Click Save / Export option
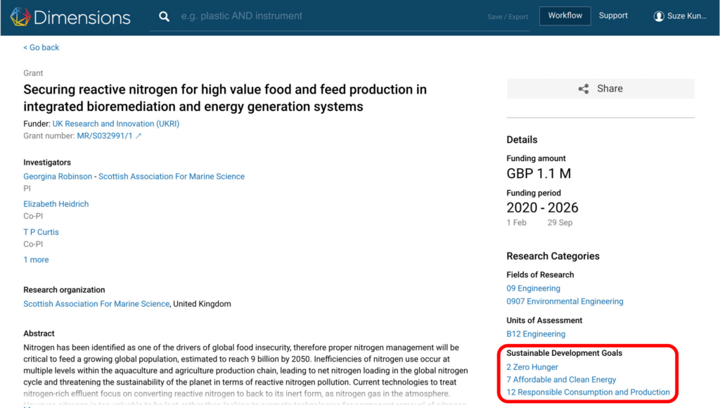Viewport: 720px width, 408px height. click(x=508, y=17)
